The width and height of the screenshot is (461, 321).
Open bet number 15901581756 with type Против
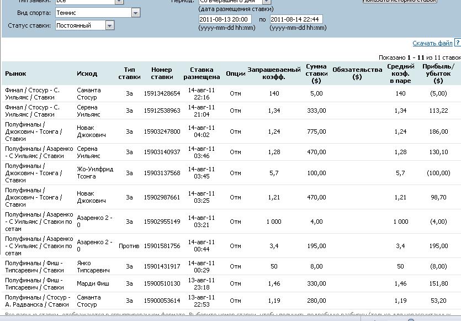tap(162, 246)
